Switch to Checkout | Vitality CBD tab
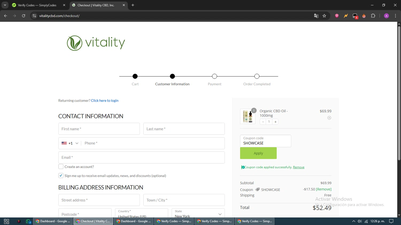 pos(96,5)
